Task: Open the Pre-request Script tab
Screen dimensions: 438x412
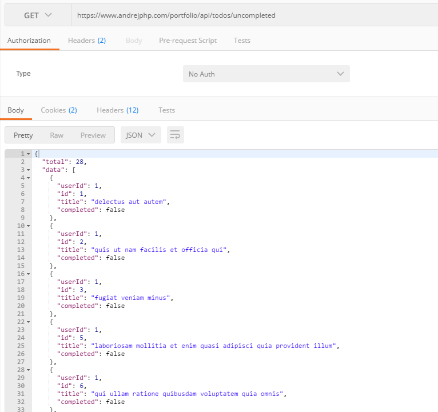Action: coord(188,41)
